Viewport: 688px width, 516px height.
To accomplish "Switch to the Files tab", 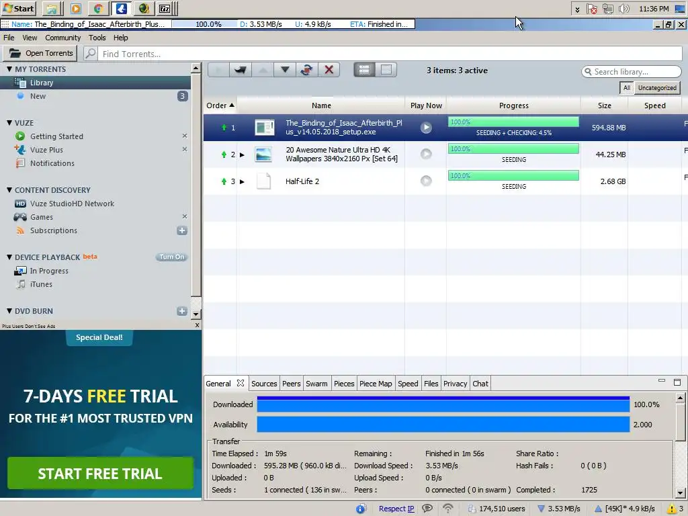I will (x=431, y=384).
